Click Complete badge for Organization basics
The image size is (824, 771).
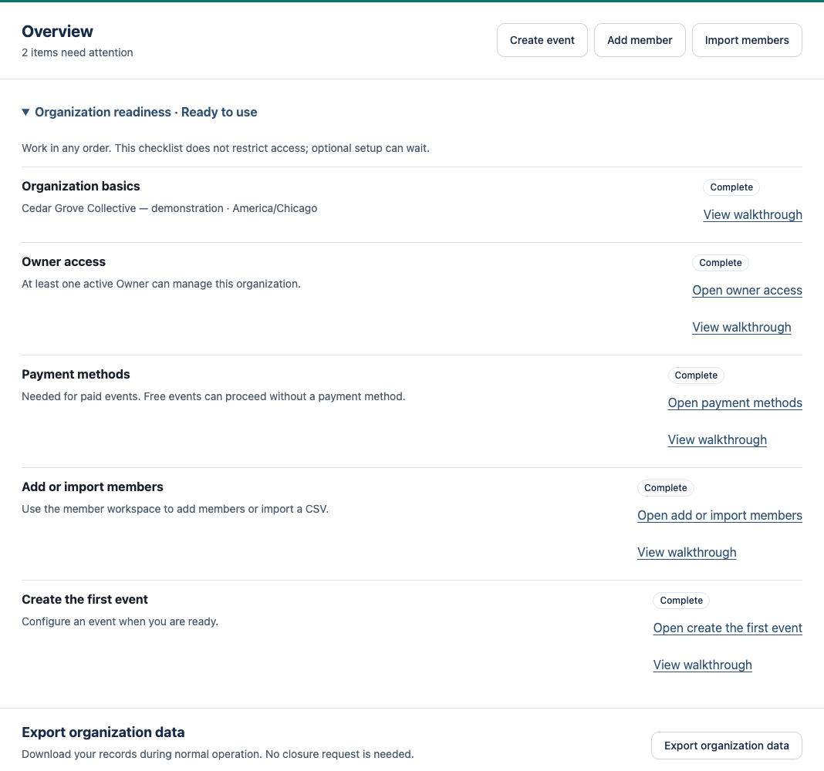731,187
